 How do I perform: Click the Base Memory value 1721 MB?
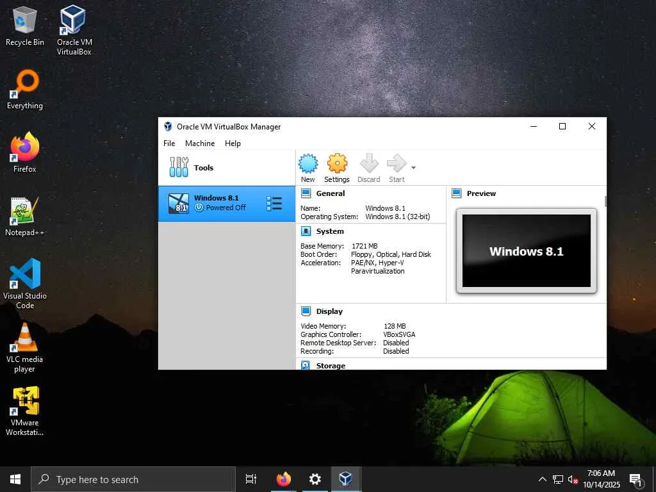365,246
